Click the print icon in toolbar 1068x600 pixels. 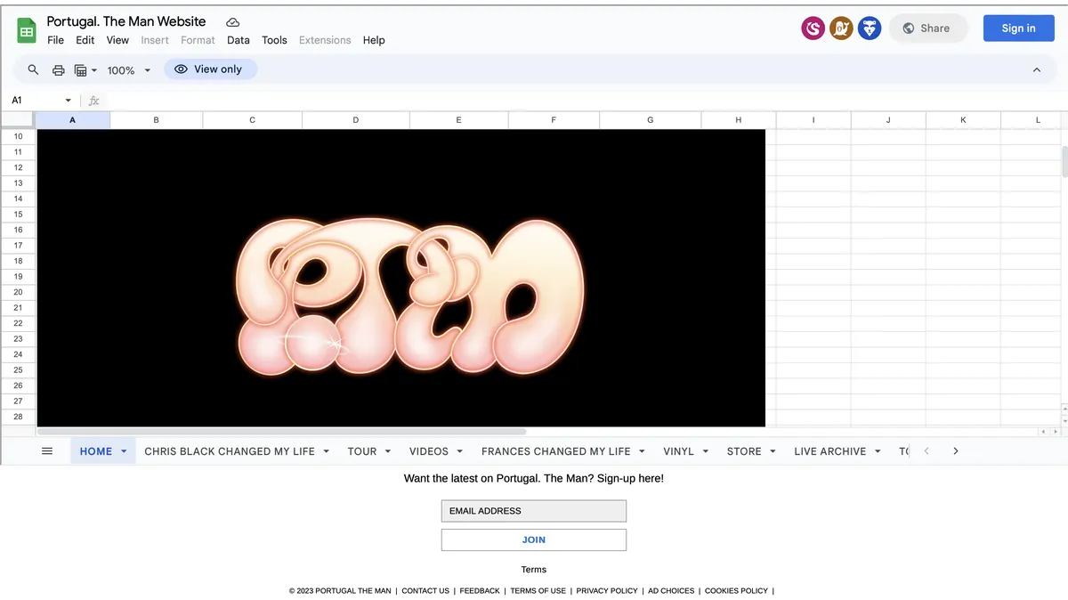(x=59, y=69)
